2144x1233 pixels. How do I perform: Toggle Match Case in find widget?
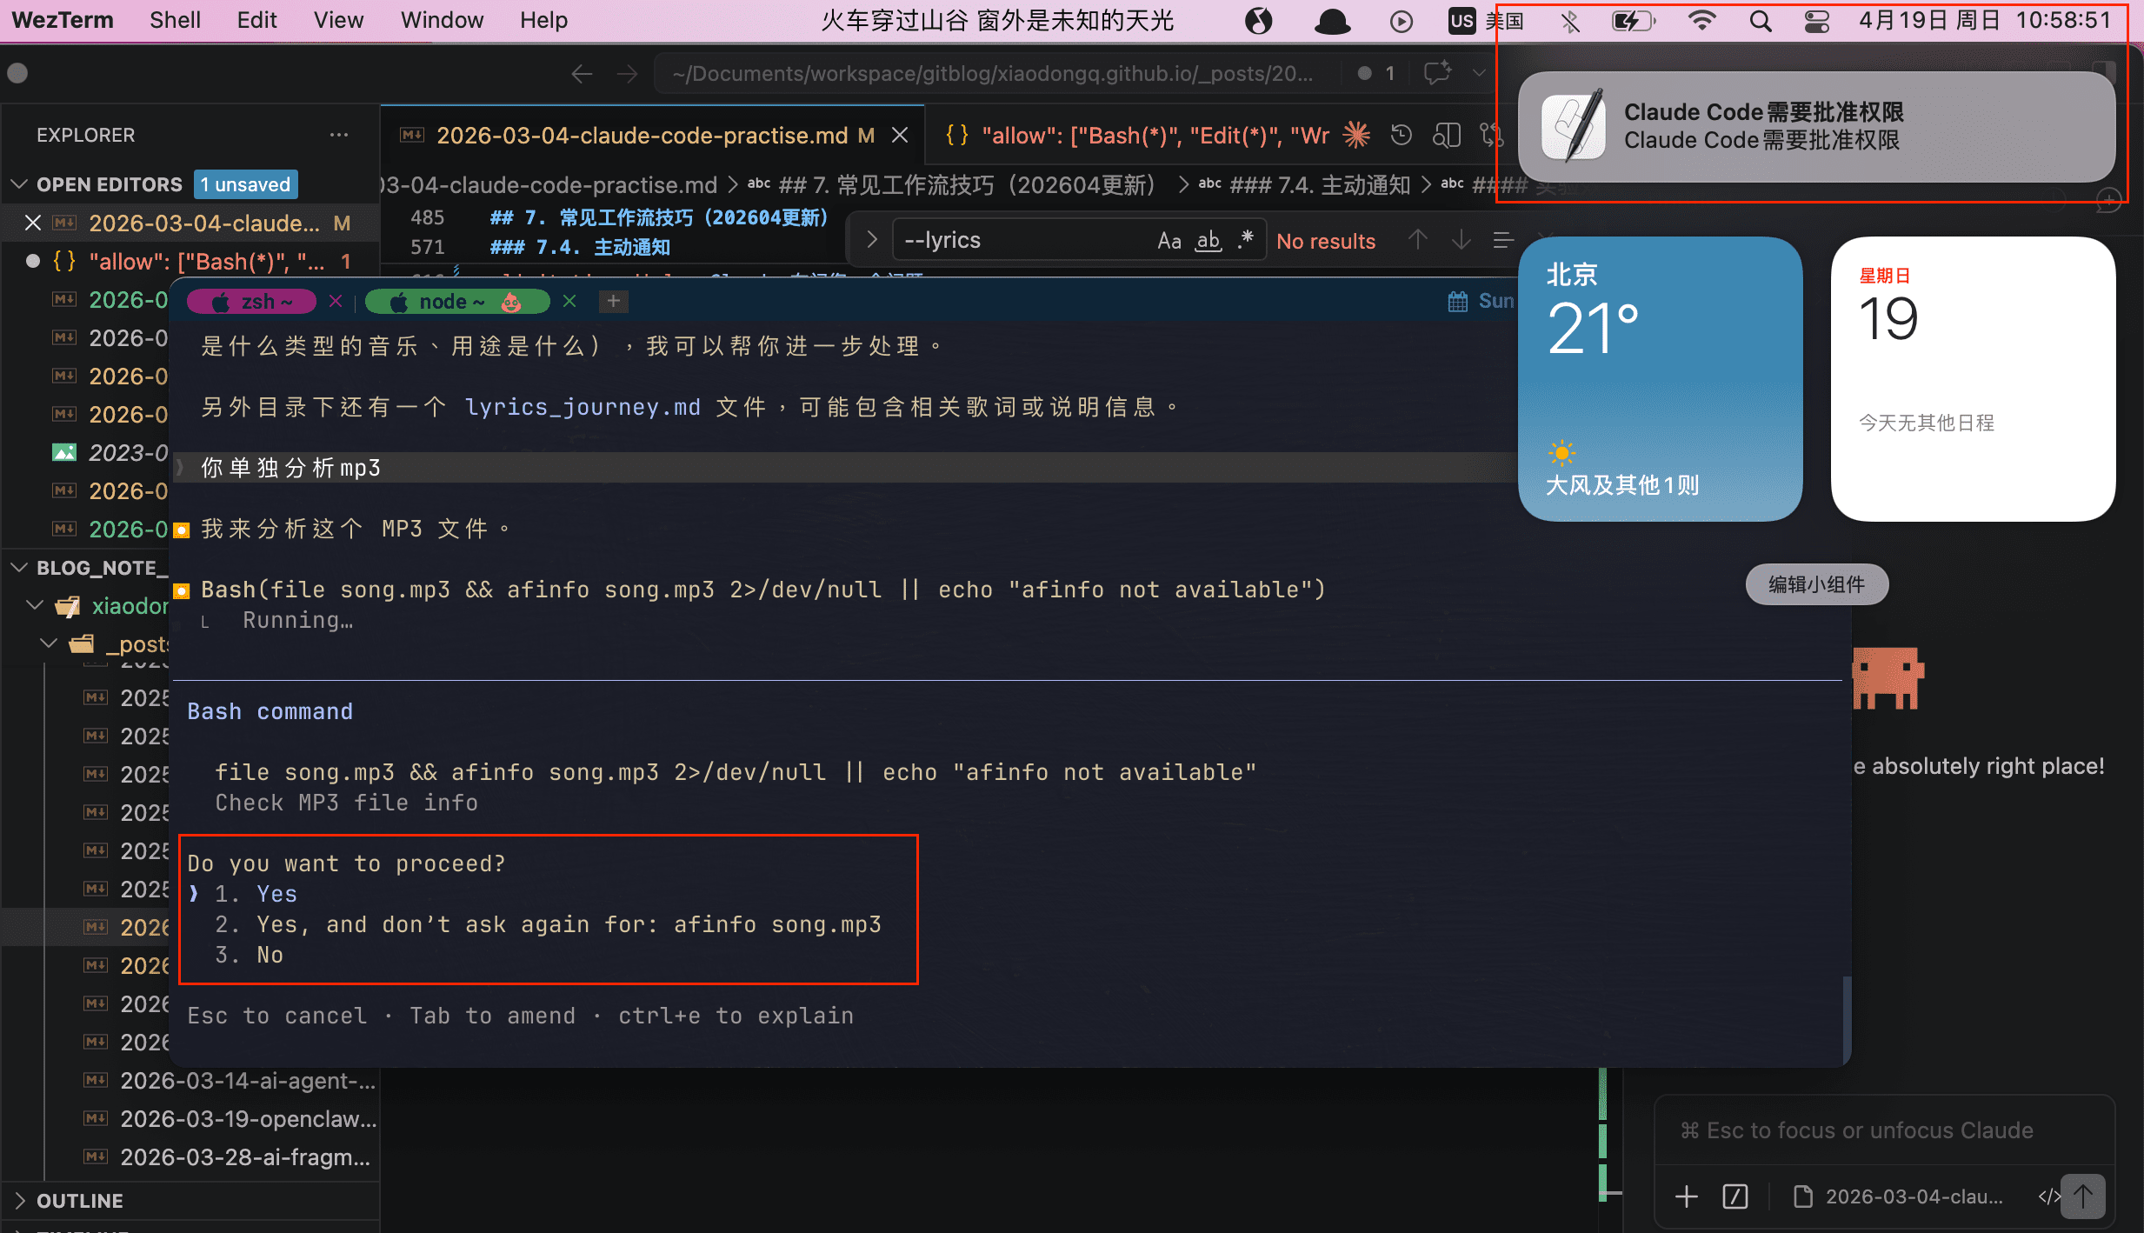pos(1169,241)
